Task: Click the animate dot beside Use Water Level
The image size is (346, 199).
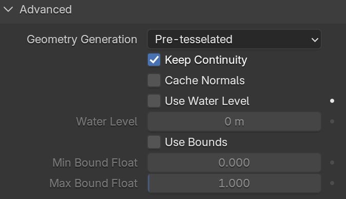Action: click(332, 101)
